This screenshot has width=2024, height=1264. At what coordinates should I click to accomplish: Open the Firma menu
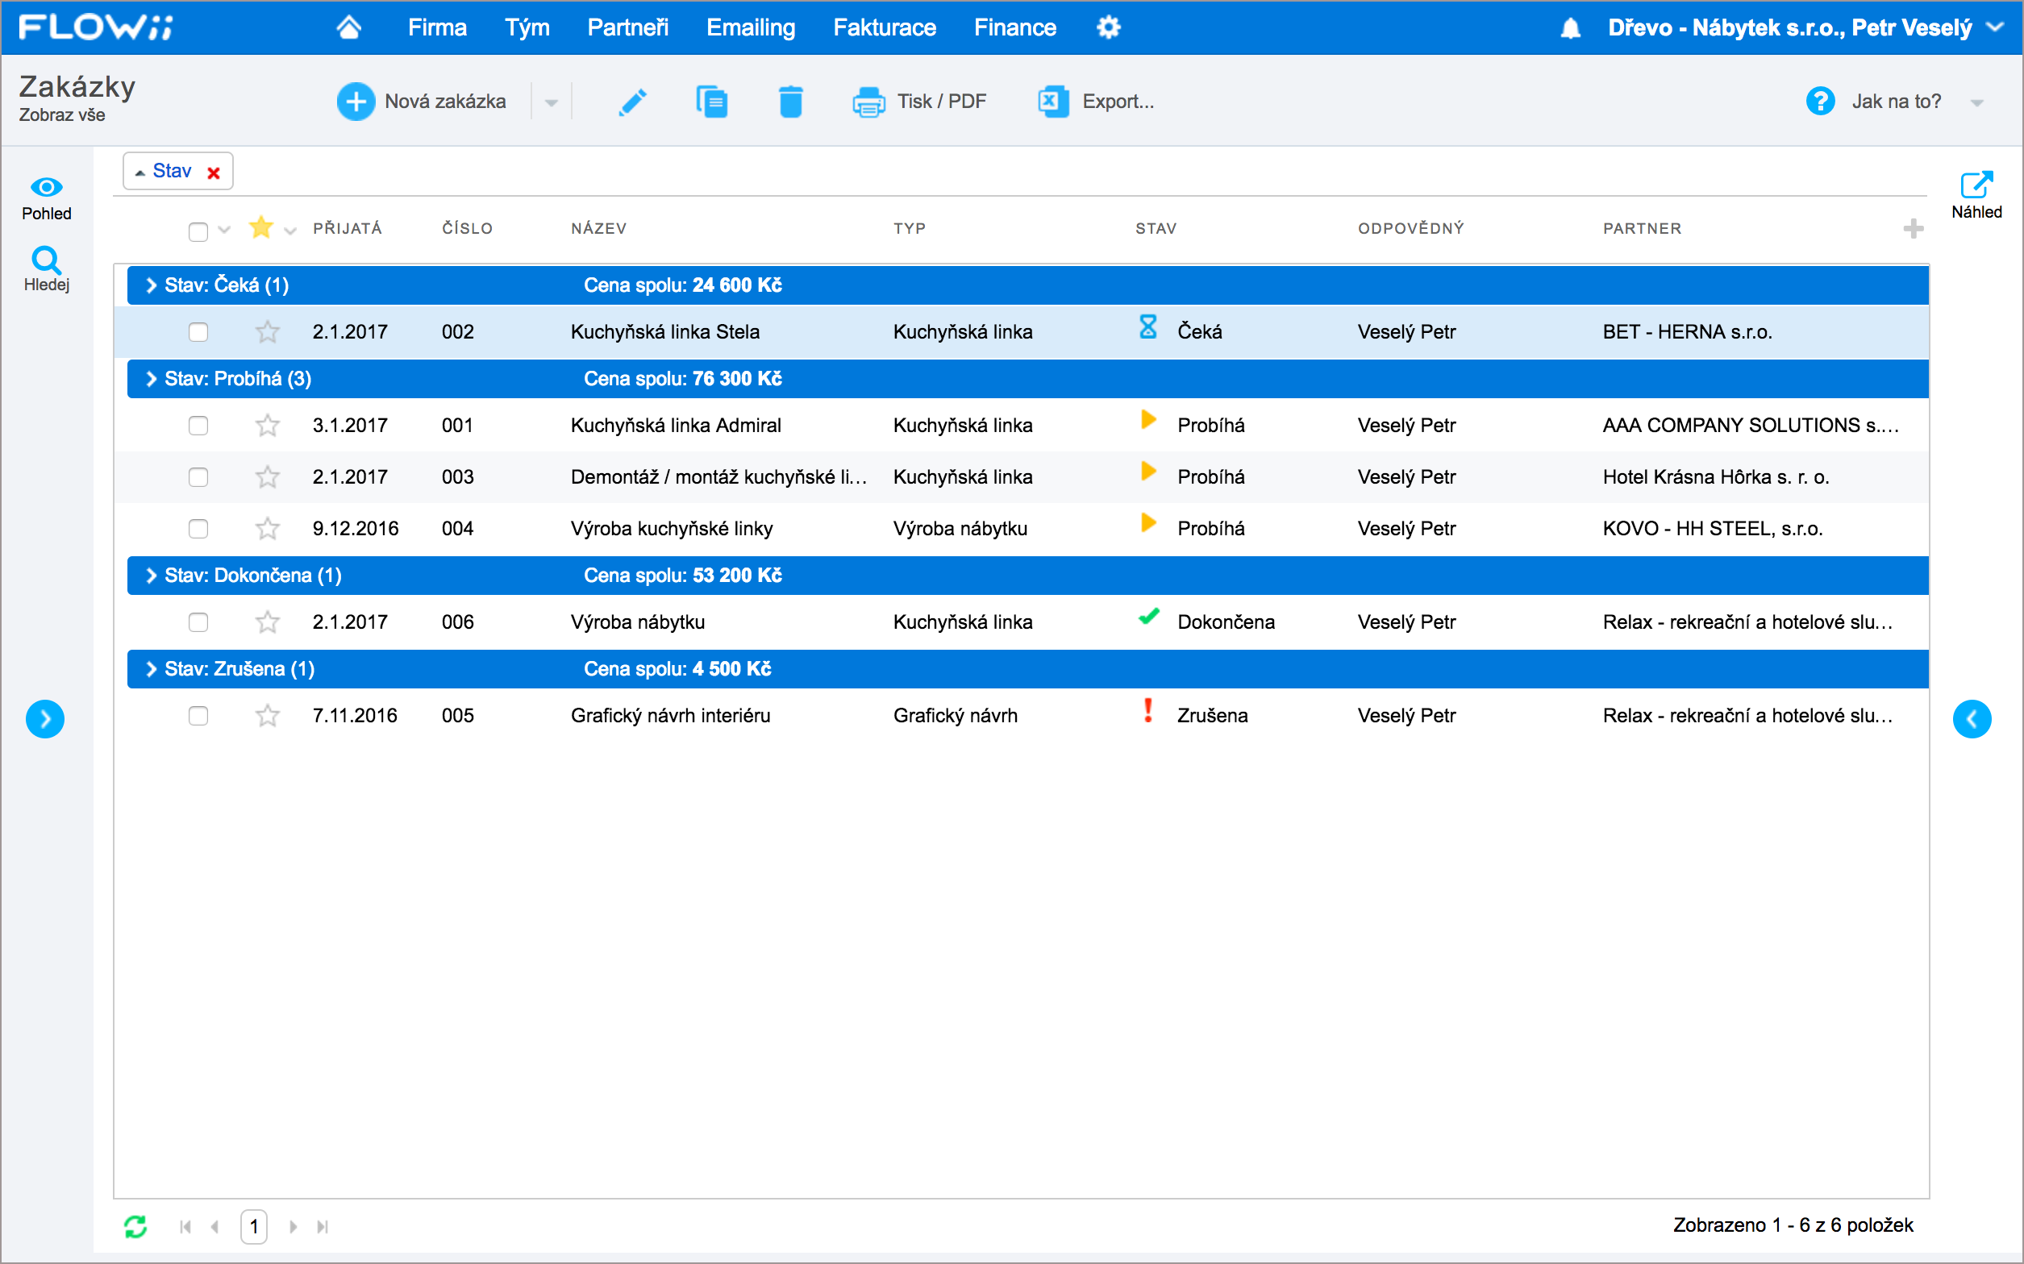[437, 27]
